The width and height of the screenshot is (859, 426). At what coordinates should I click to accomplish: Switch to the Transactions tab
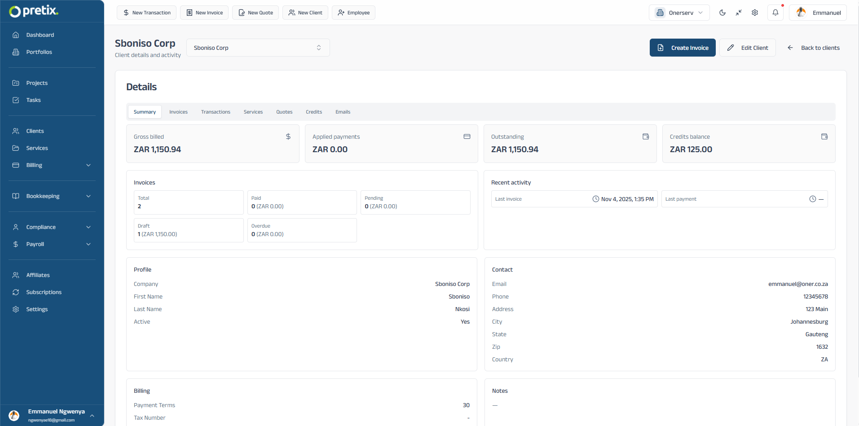[216, 112]
